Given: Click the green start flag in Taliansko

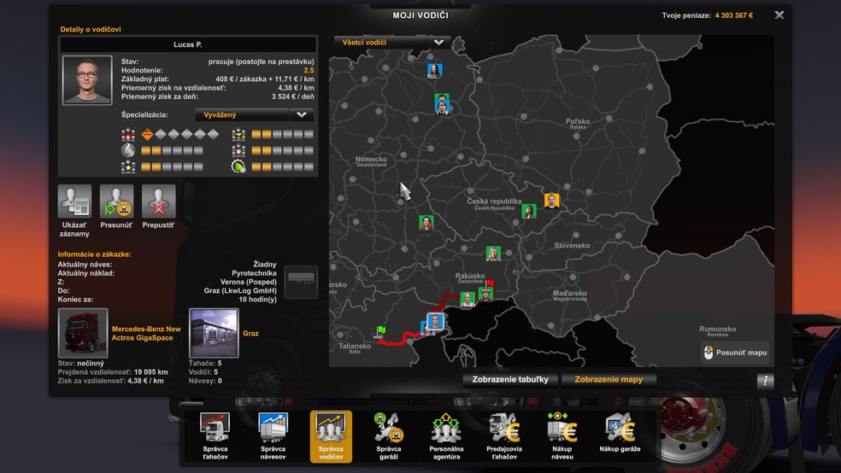Looking at the screenshot, I should click(380, 330).
